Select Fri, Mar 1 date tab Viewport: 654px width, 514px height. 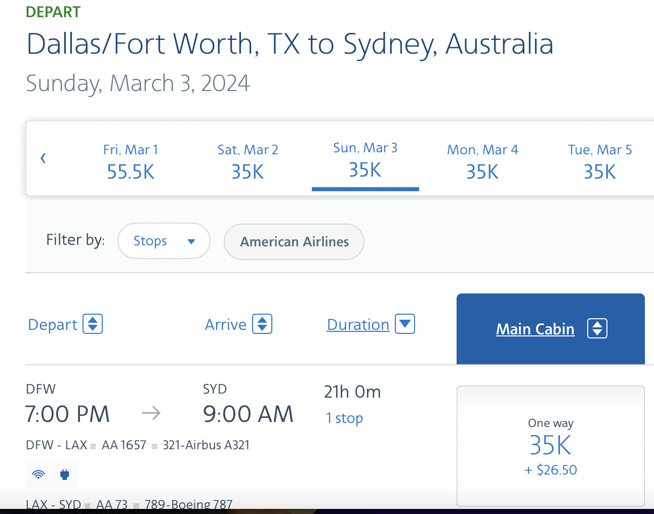(131, 161)
